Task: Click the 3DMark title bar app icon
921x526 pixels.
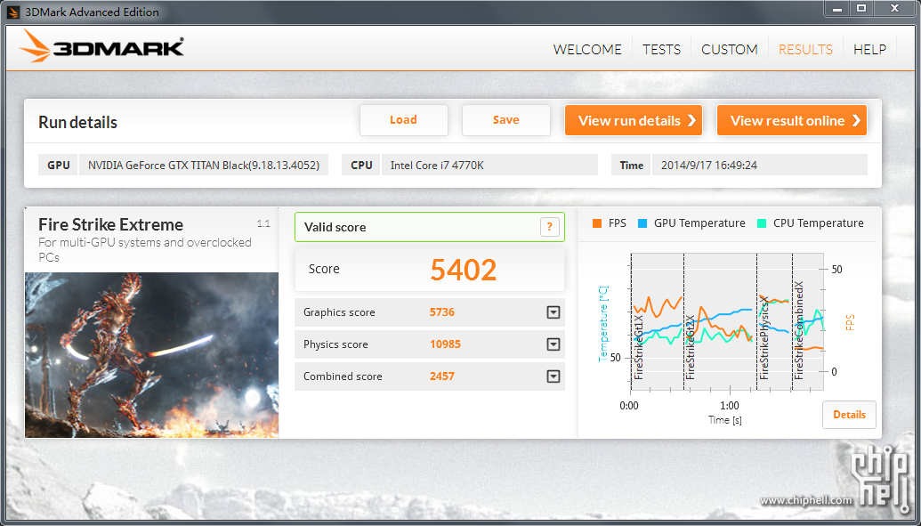Action: (13, 12)
